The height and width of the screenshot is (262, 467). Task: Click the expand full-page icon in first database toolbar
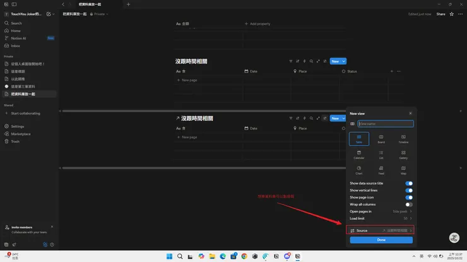tap(318, 61)
